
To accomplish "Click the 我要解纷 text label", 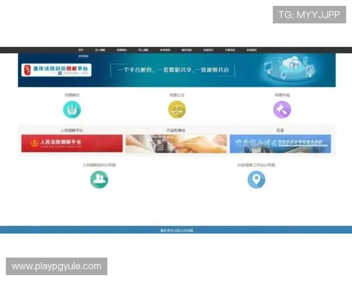I will [72, 95].
